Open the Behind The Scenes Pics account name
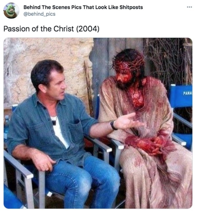This screenshot has height=213, width=197. tap(83, 7)
